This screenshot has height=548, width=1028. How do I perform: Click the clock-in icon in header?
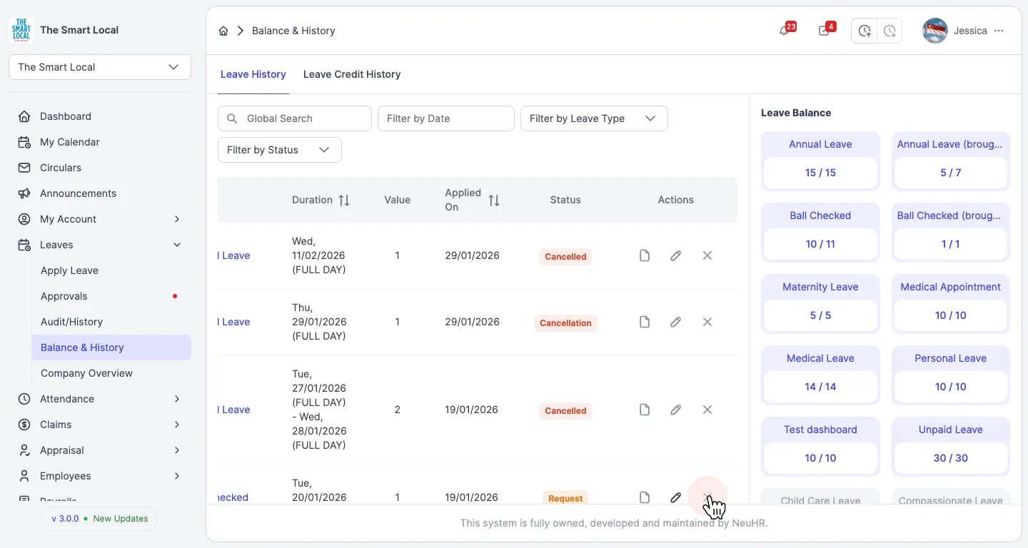click(x=865, y=31)
